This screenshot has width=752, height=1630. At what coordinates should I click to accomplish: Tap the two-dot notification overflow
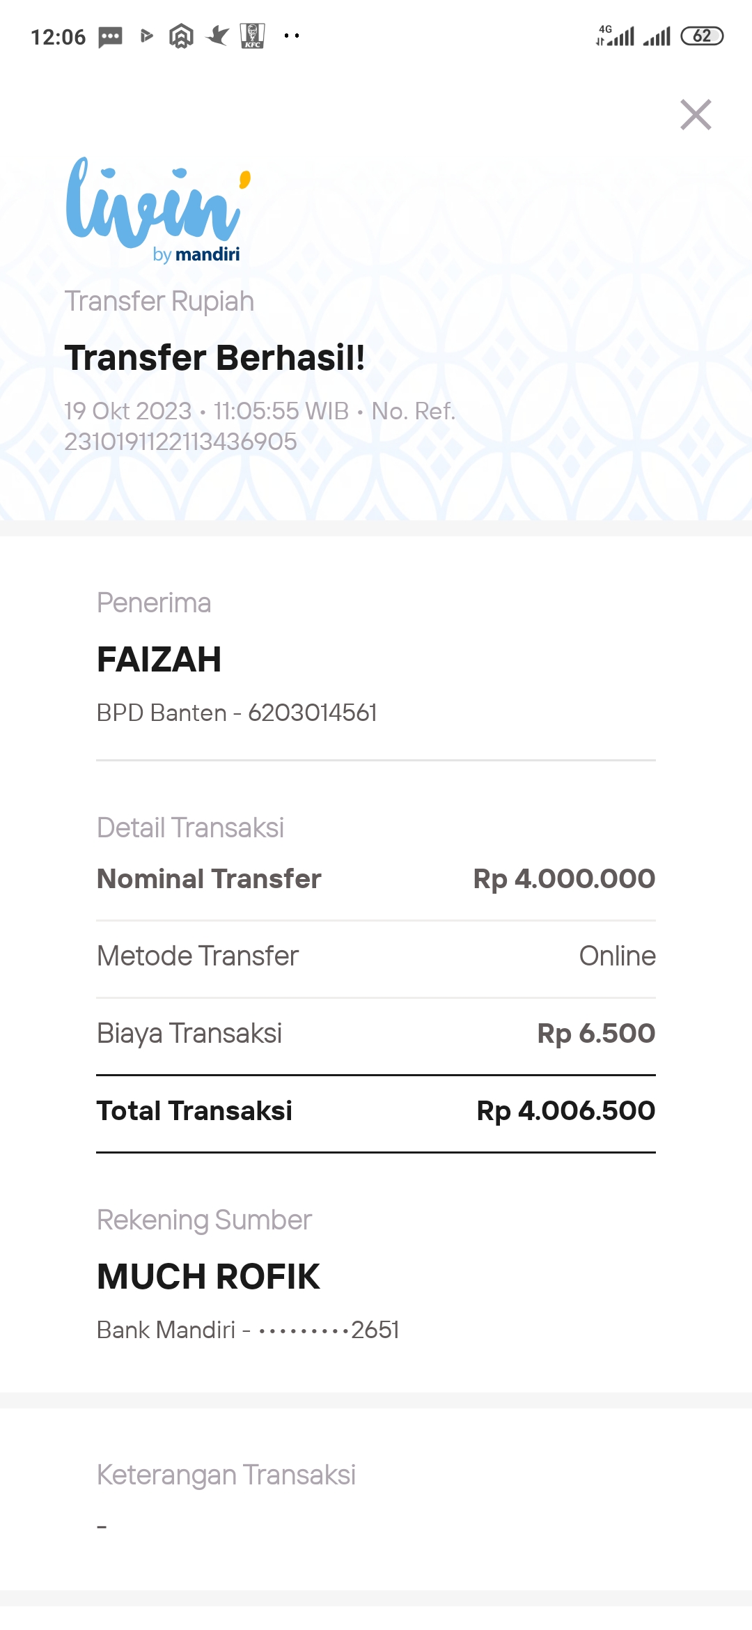pyautogui.click(x=292, y=36)
